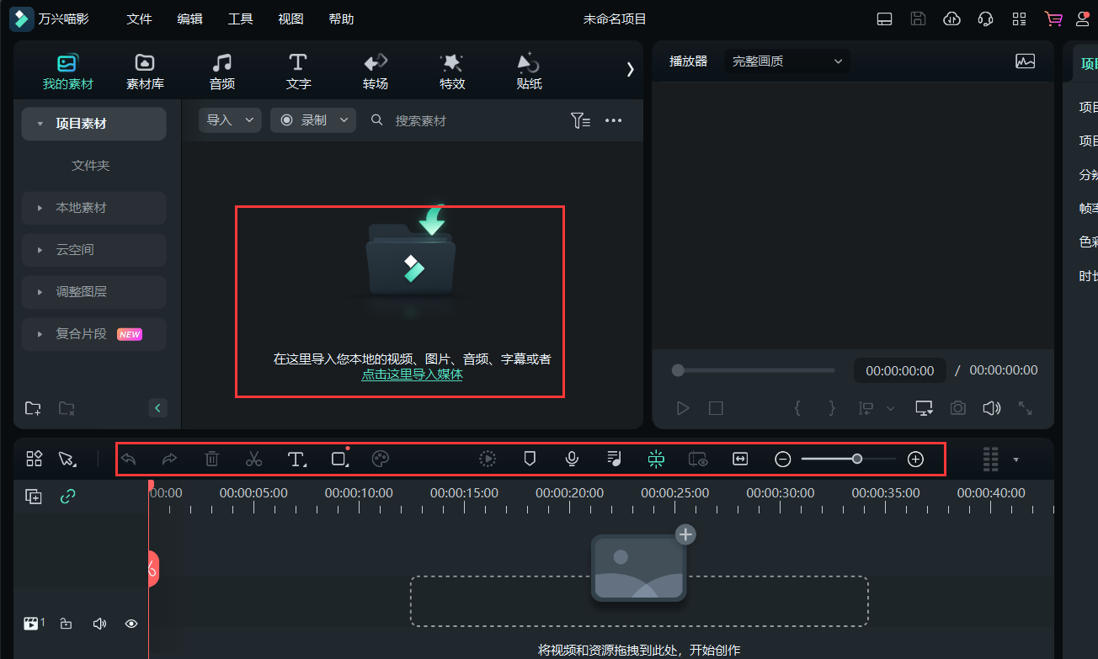Toggle track 1 visibility eye icon
1098x659 pixels.
(x=131, y=624)
